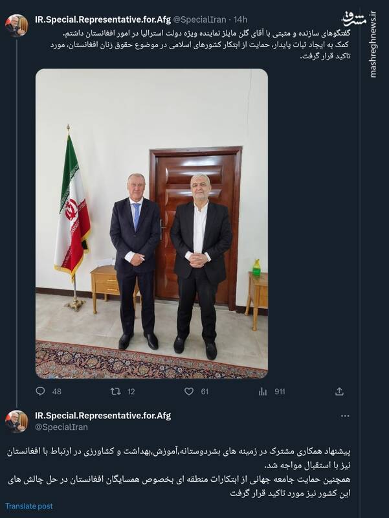Viewport: 389px width, 518px height.
Task: Click the 911 views count number
Action: [280, 391]
